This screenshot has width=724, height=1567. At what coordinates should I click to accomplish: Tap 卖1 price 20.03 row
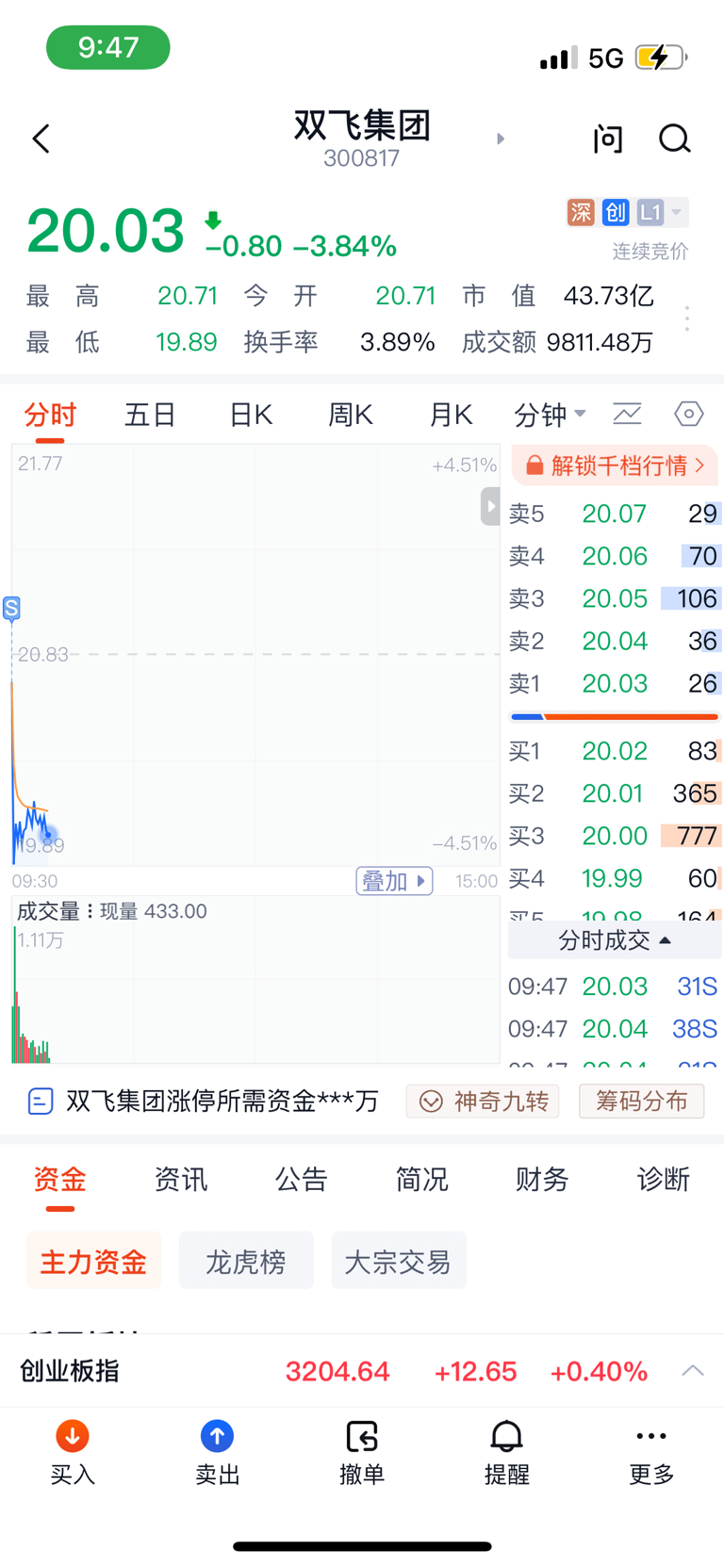pos(615,683)
